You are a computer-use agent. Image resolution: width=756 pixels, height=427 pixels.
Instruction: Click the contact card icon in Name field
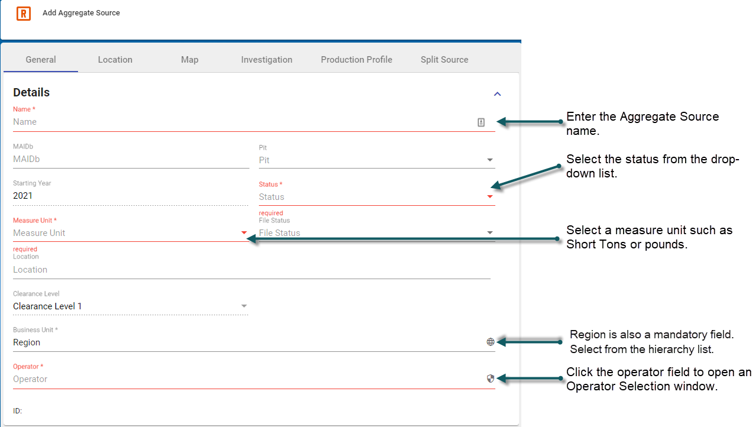(481, 122)
